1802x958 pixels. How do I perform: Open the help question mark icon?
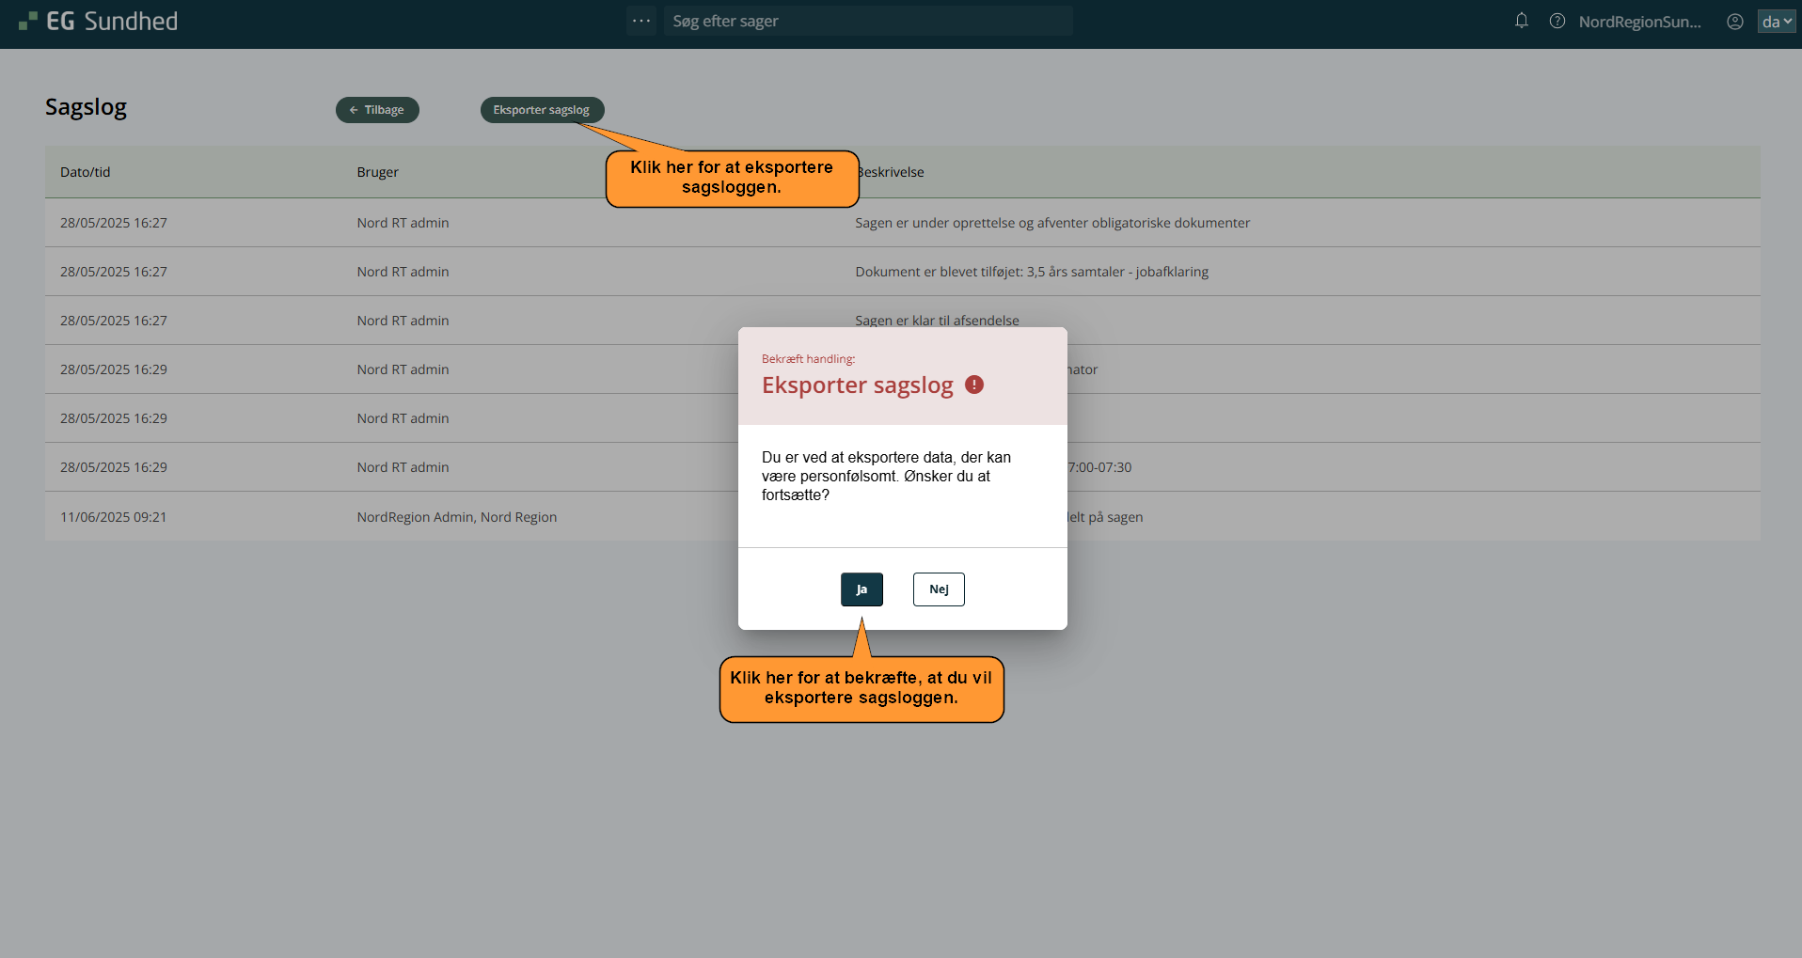(x=1557, y=22)
